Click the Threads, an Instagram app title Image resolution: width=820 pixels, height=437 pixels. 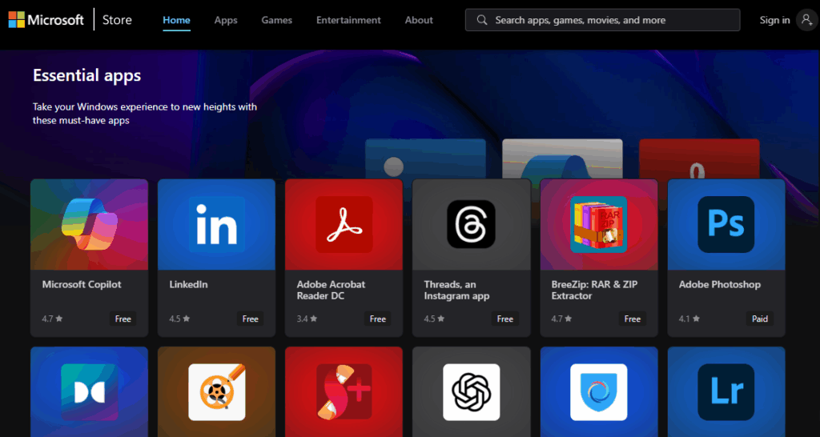456,290
